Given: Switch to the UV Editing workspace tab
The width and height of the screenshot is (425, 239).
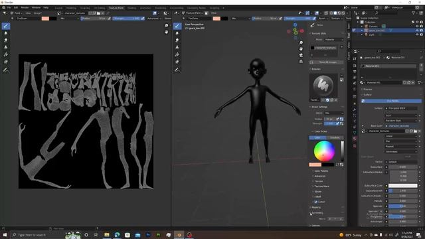Looking at the screenshot, I should [x=100, y=8].
